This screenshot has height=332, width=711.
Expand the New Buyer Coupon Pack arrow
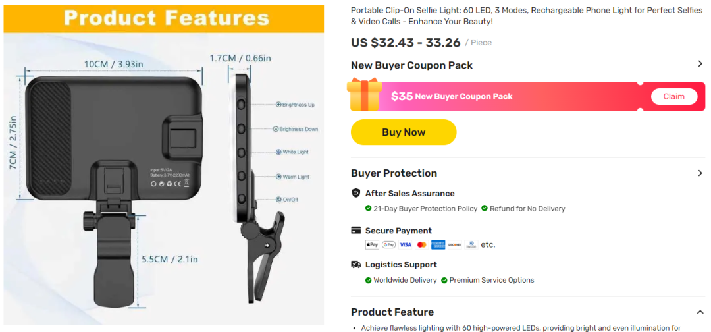pos(700,64)
